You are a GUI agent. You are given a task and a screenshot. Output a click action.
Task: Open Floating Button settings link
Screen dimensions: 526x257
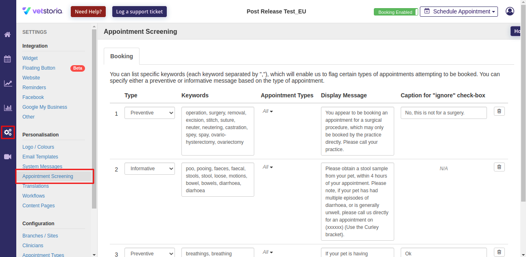click(x=39, y=68)
